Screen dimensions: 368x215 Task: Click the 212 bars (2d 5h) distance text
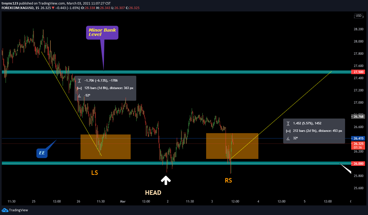point(317,131)
